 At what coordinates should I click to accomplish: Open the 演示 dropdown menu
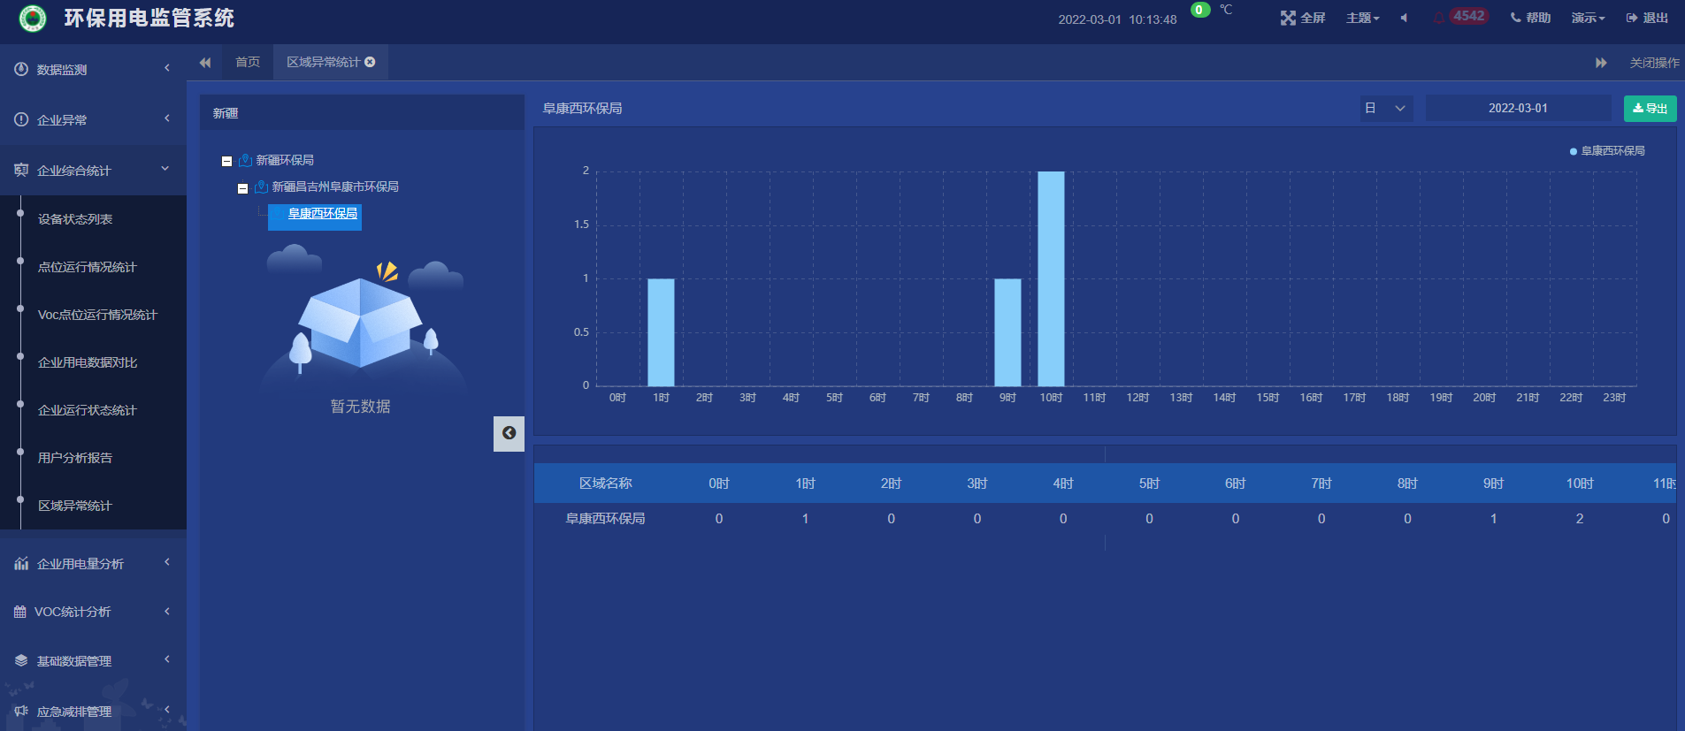(1588, 18)
